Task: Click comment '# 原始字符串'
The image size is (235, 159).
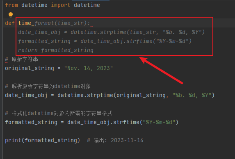Action: point(22,59)
